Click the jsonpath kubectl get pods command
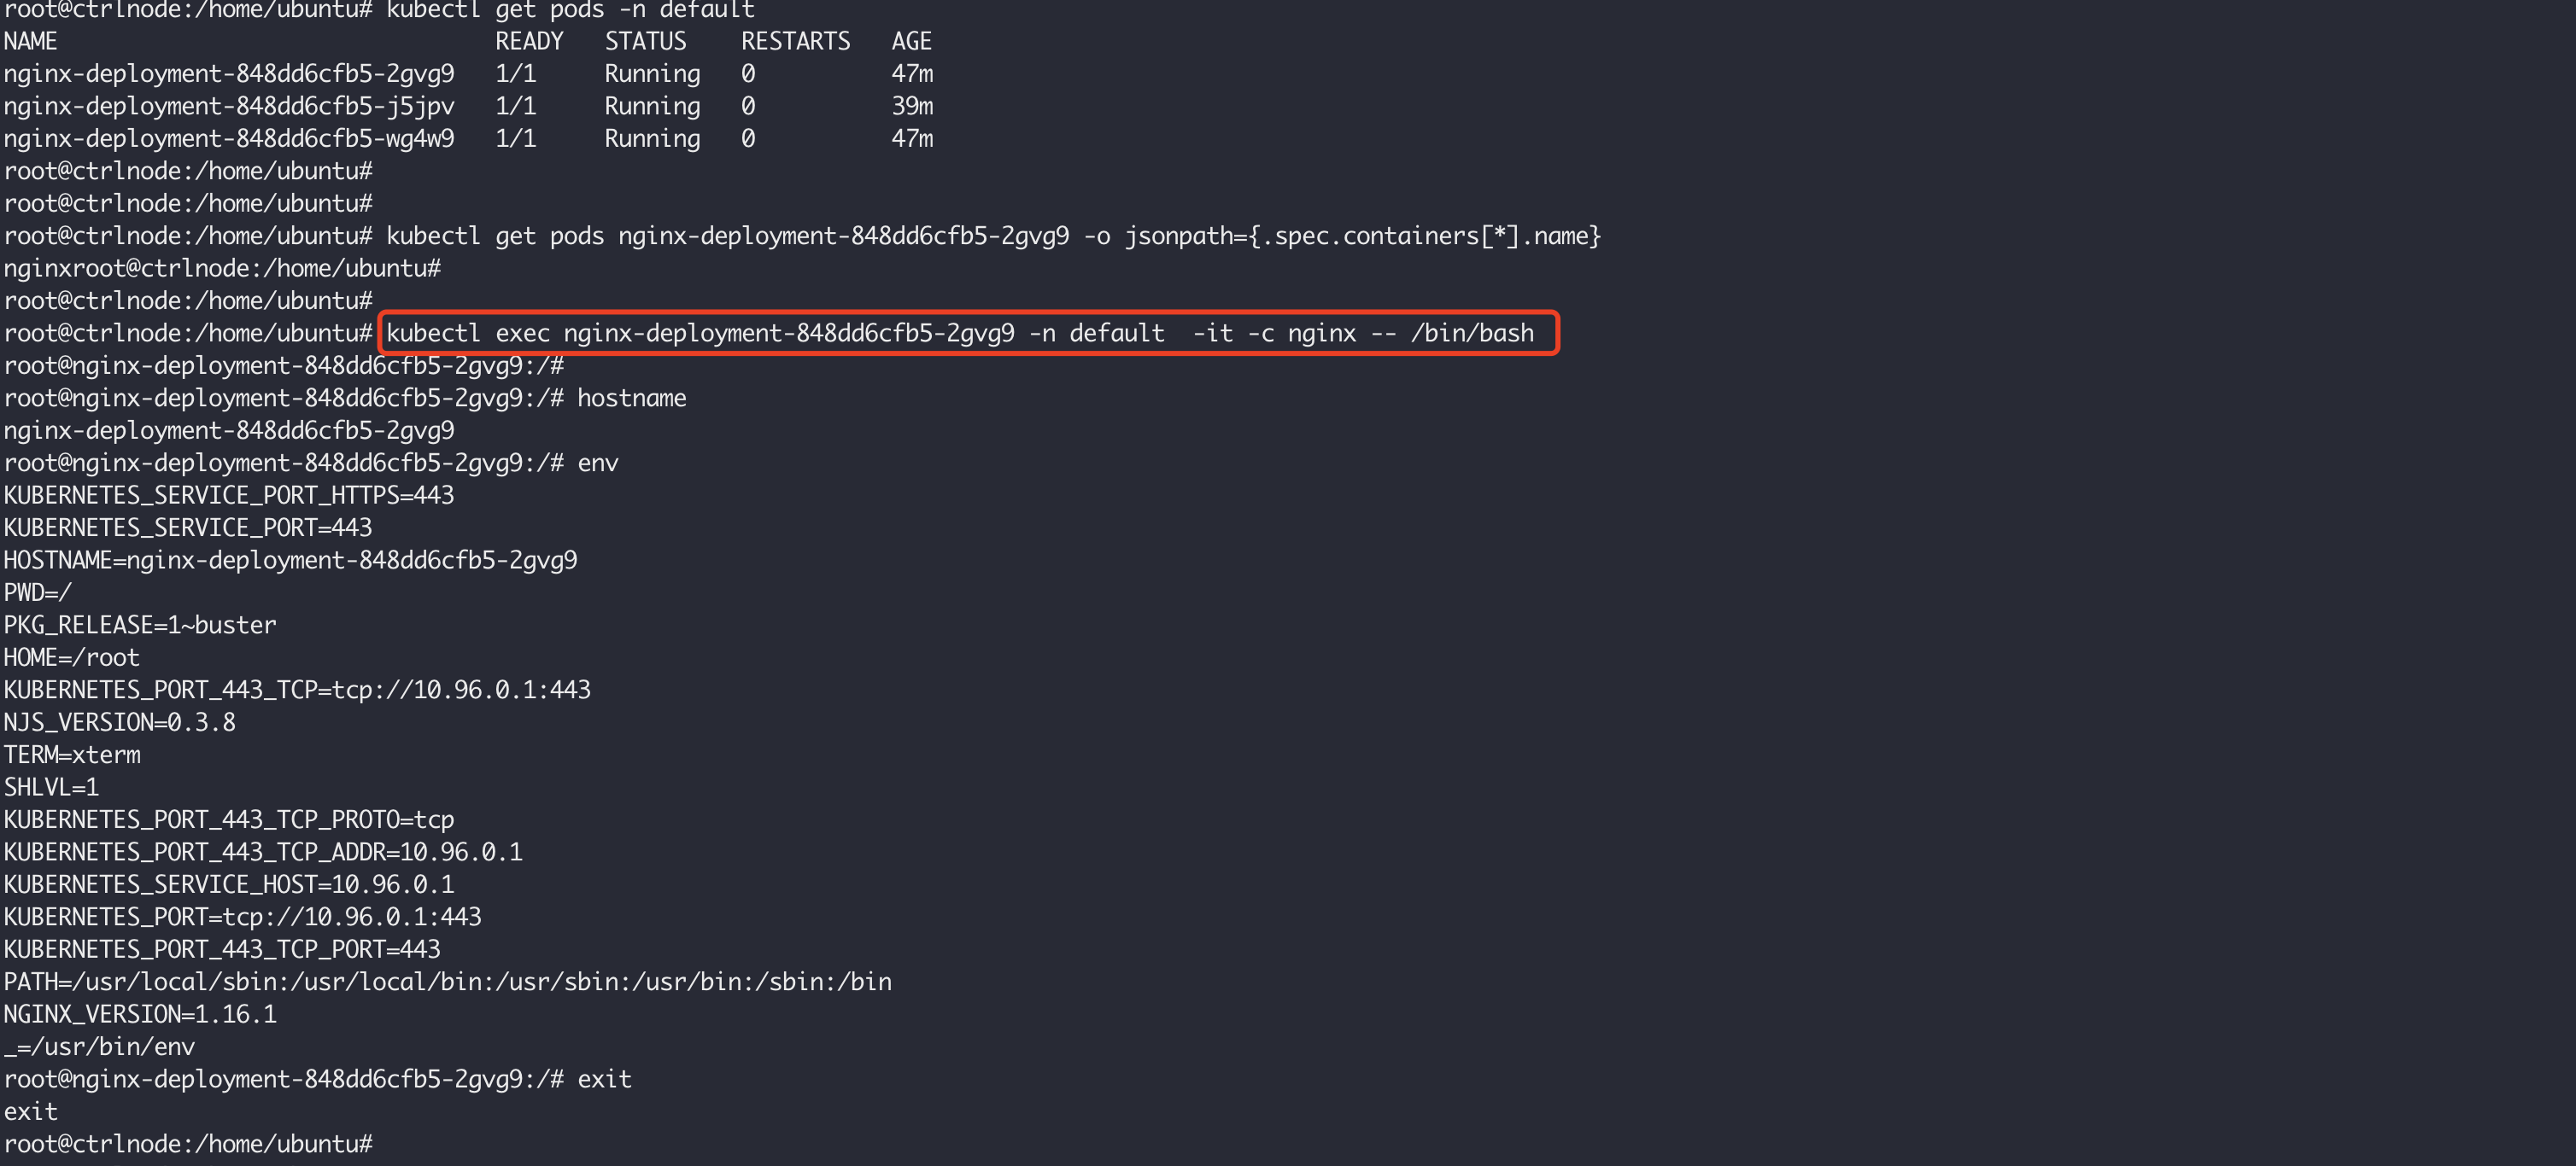This screenshot has height=1166, width=2576. [x=993, y=236]
